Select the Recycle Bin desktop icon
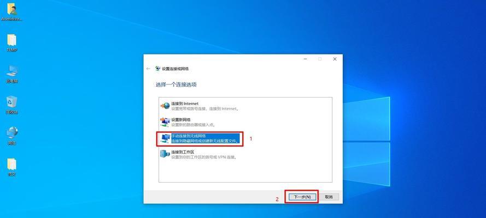The width and height of the screenshot is (486, 218). pos(12,105)
